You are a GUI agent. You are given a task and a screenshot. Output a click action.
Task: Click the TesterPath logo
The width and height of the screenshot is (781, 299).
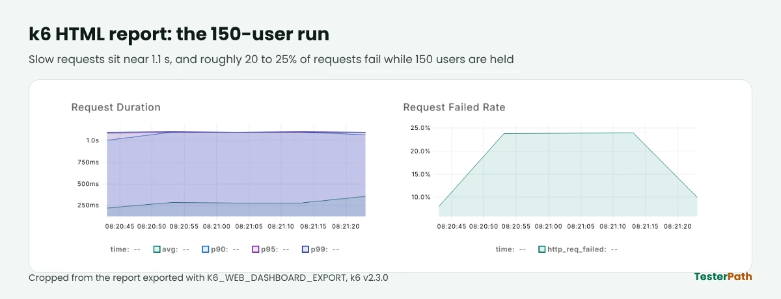[723, 276]
